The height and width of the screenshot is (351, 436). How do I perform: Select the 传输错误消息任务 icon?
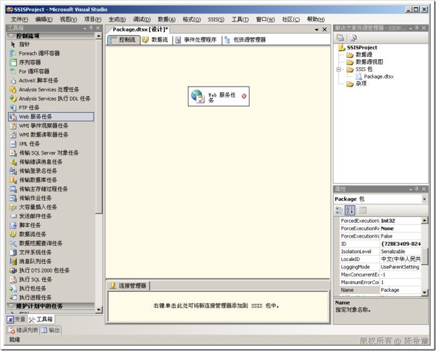pyautogui.click(x=13, y=162)
